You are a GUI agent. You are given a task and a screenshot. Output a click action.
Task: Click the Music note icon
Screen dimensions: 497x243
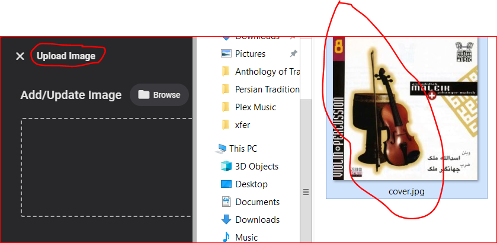pos(226,237)
